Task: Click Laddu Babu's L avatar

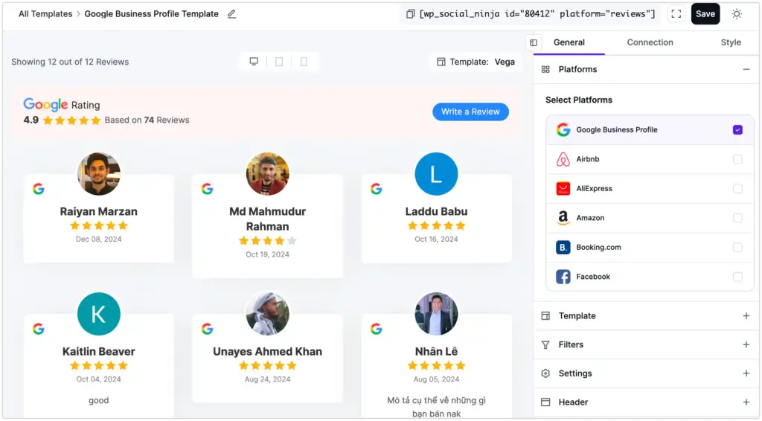Action: click(436, 174)
